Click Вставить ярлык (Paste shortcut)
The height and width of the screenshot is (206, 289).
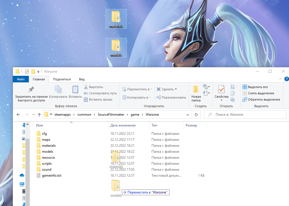pyautogui.click(x=98, y=99)
